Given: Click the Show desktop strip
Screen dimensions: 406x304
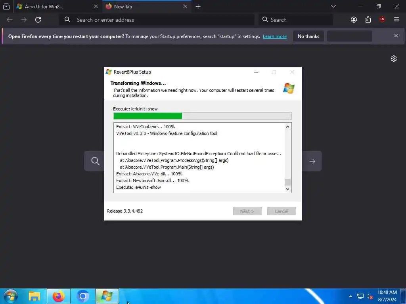Looking at the screenshot, I should coord(403,296).
